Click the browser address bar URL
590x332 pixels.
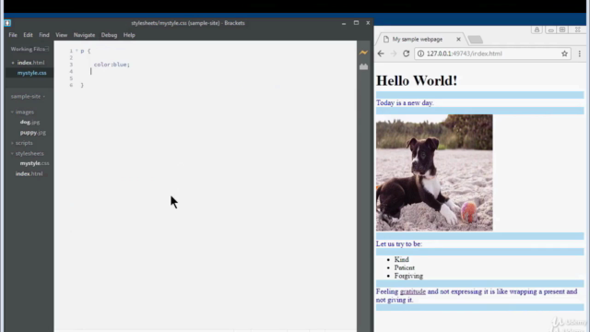click(465, 53)
